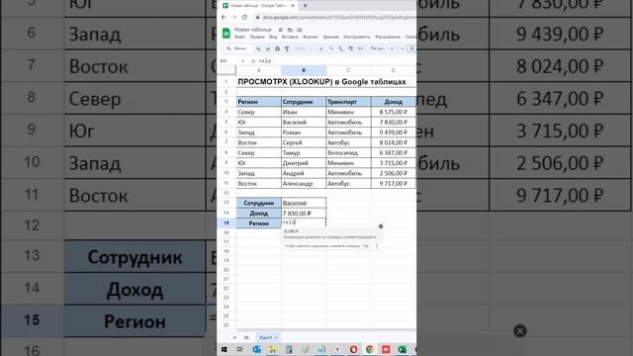Click the print icon in Sheets toolbar
The width and height of the screenshot is (633, 356).
(x=277, y=48)
